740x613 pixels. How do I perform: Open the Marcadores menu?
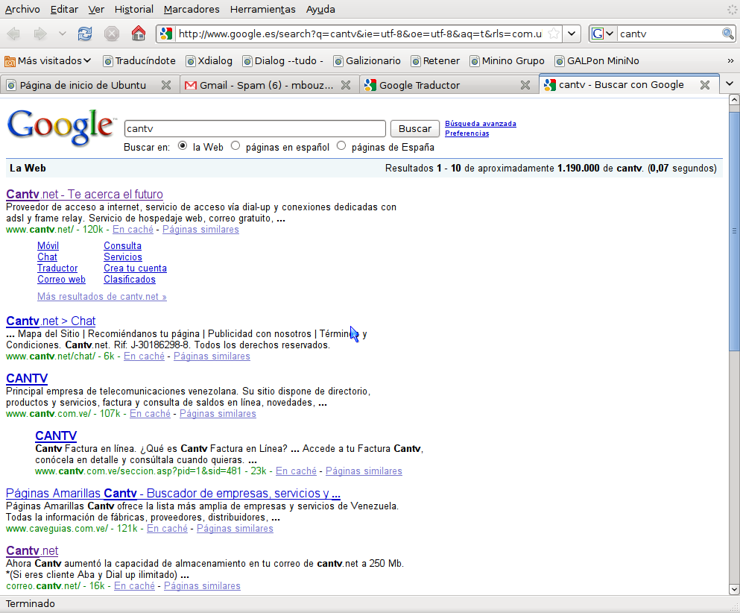[192, 10]
